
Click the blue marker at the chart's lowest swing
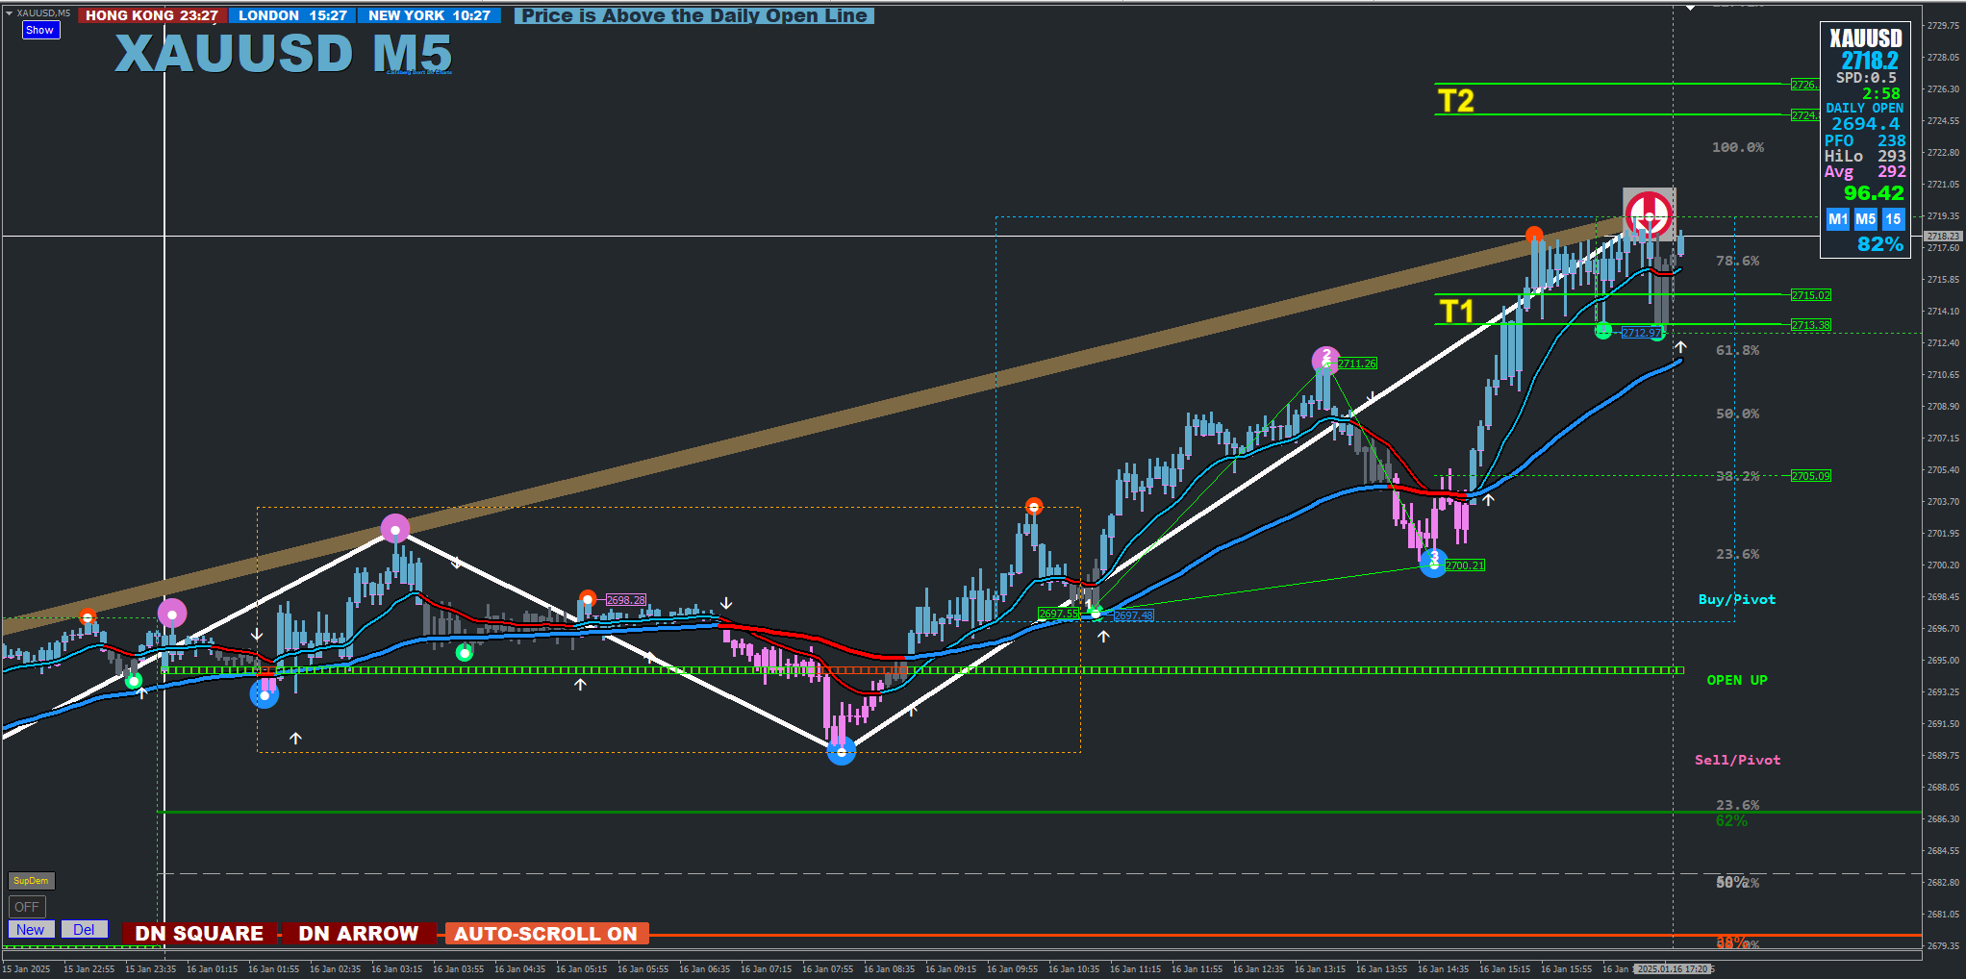pos(842,752)
